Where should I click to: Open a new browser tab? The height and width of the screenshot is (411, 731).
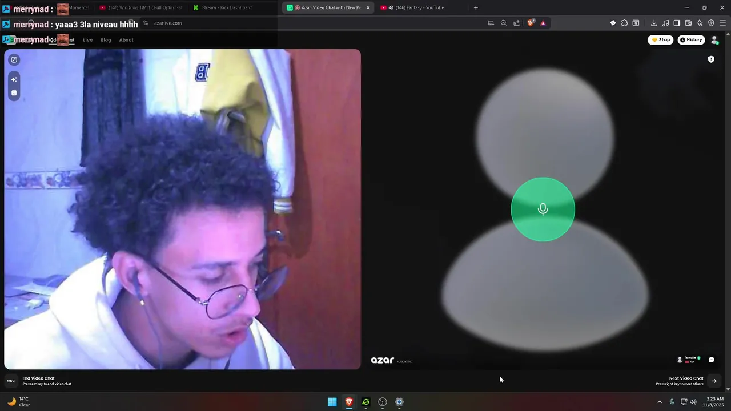[x=476, y=7]
